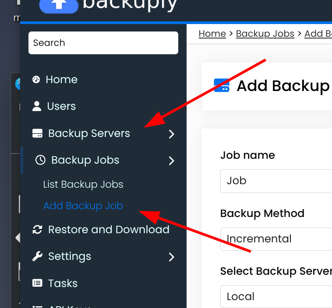332x308 pixels.
Task: Follow the Home breadcrumb link
Action: tap(212, 34)
